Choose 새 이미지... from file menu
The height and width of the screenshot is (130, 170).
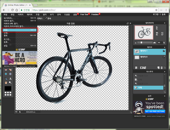[x=20, y=18]
